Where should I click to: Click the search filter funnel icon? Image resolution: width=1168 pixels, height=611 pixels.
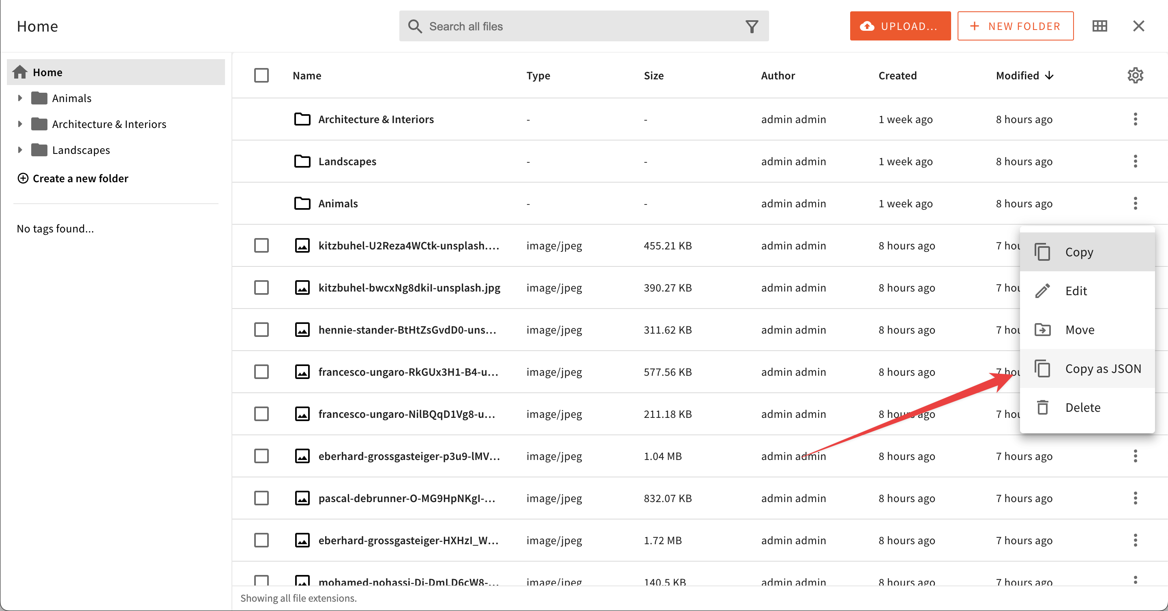coord(752,26)
